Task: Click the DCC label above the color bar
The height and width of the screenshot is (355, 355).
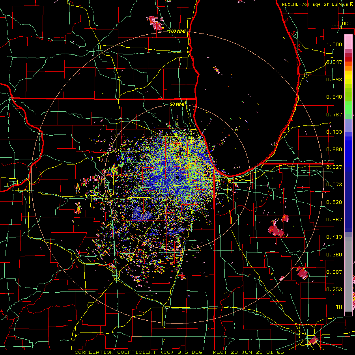Action: (x=346, y=24)
